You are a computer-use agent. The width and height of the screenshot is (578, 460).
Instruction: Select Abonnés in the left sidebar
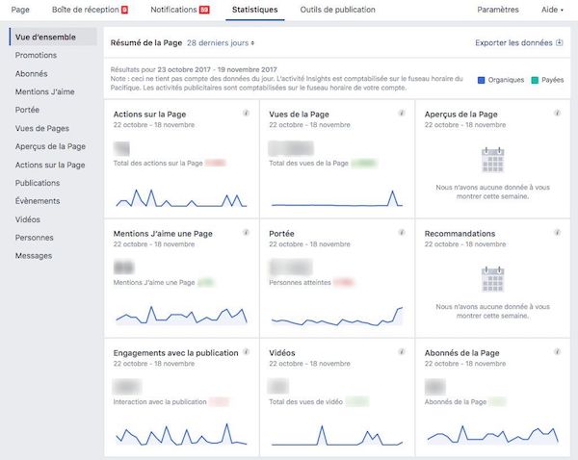(x=33, y=73)
